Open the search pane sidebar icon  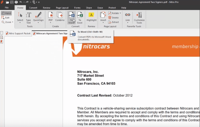coord(2,38)
